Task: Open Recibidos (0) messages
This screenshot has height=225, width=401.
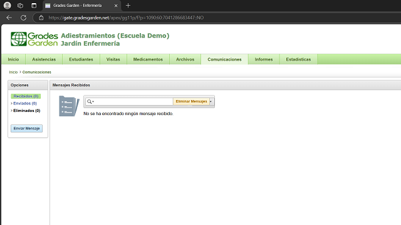Action: 26,96
